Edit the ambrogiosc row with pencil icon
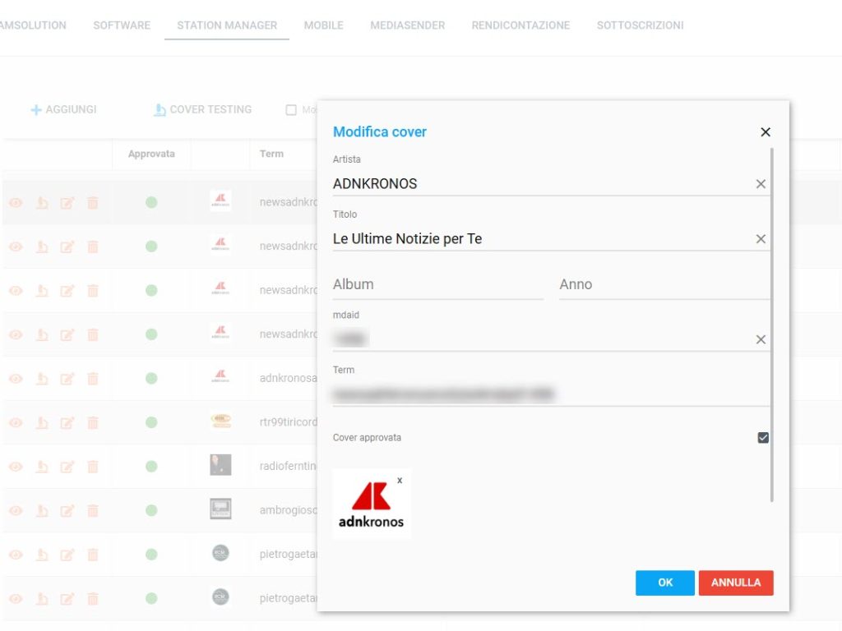Image resolution: width=842 pixels, height=631 pixels. [x=67, y=511]
